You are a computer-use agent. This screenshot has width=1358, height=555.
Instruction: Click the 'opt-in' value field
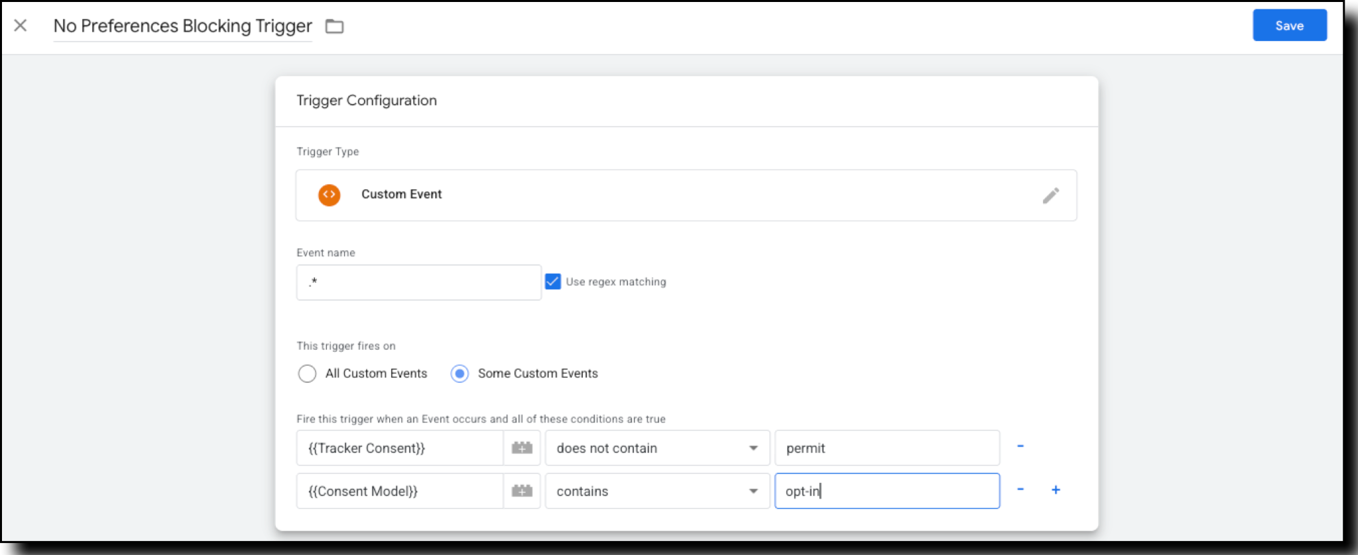[x=887, y=491]
